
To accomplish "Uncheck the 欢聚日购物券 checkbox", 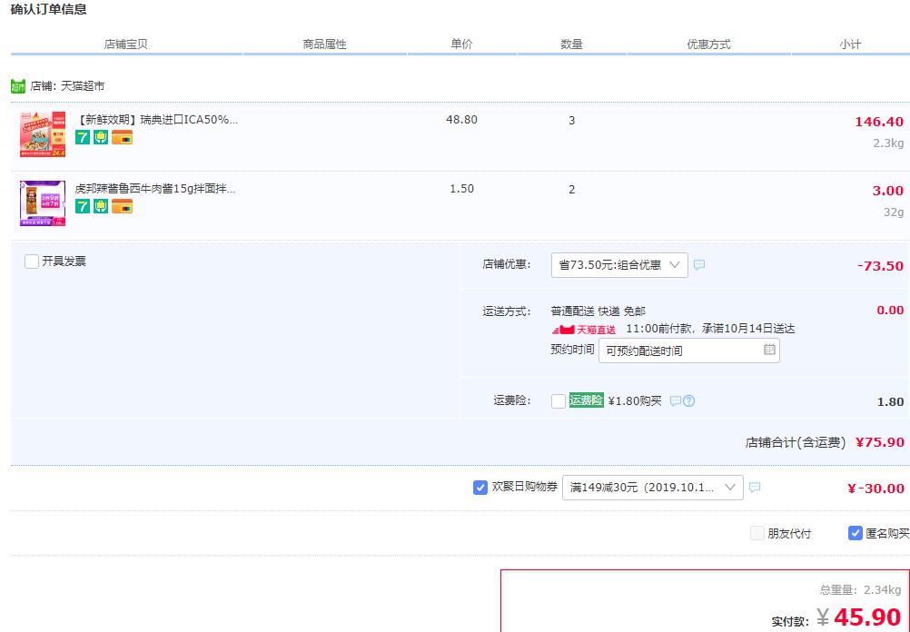I will click(480, 488).
